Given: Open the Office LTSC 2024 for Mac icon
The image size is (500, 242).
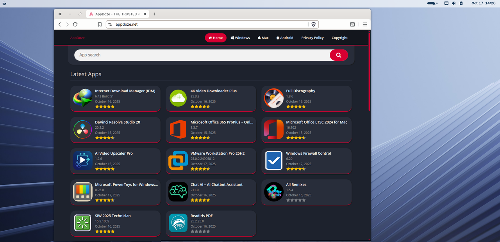Looking at the screenshot, I should [274, 129].
